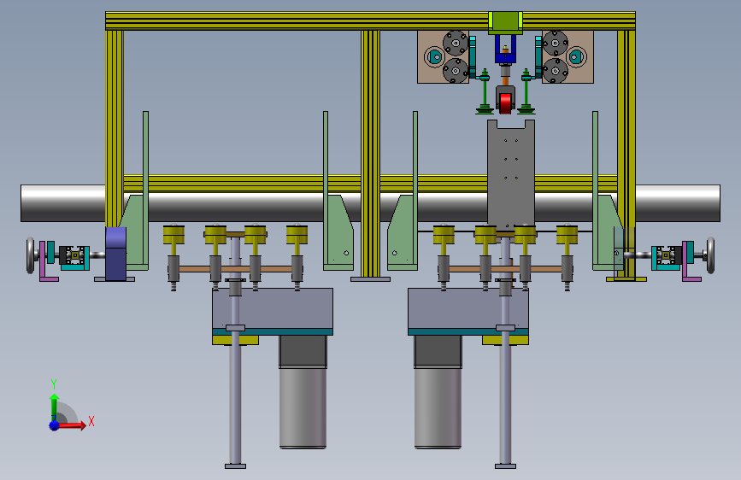
Task: Select the center yellow vertical column
Action: pos(371,154)
